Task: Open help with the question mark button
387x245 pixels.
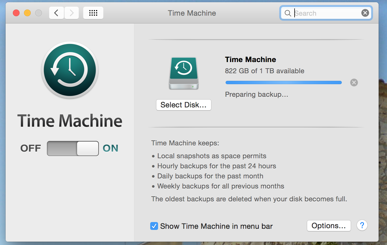Action: click(362, 225)
